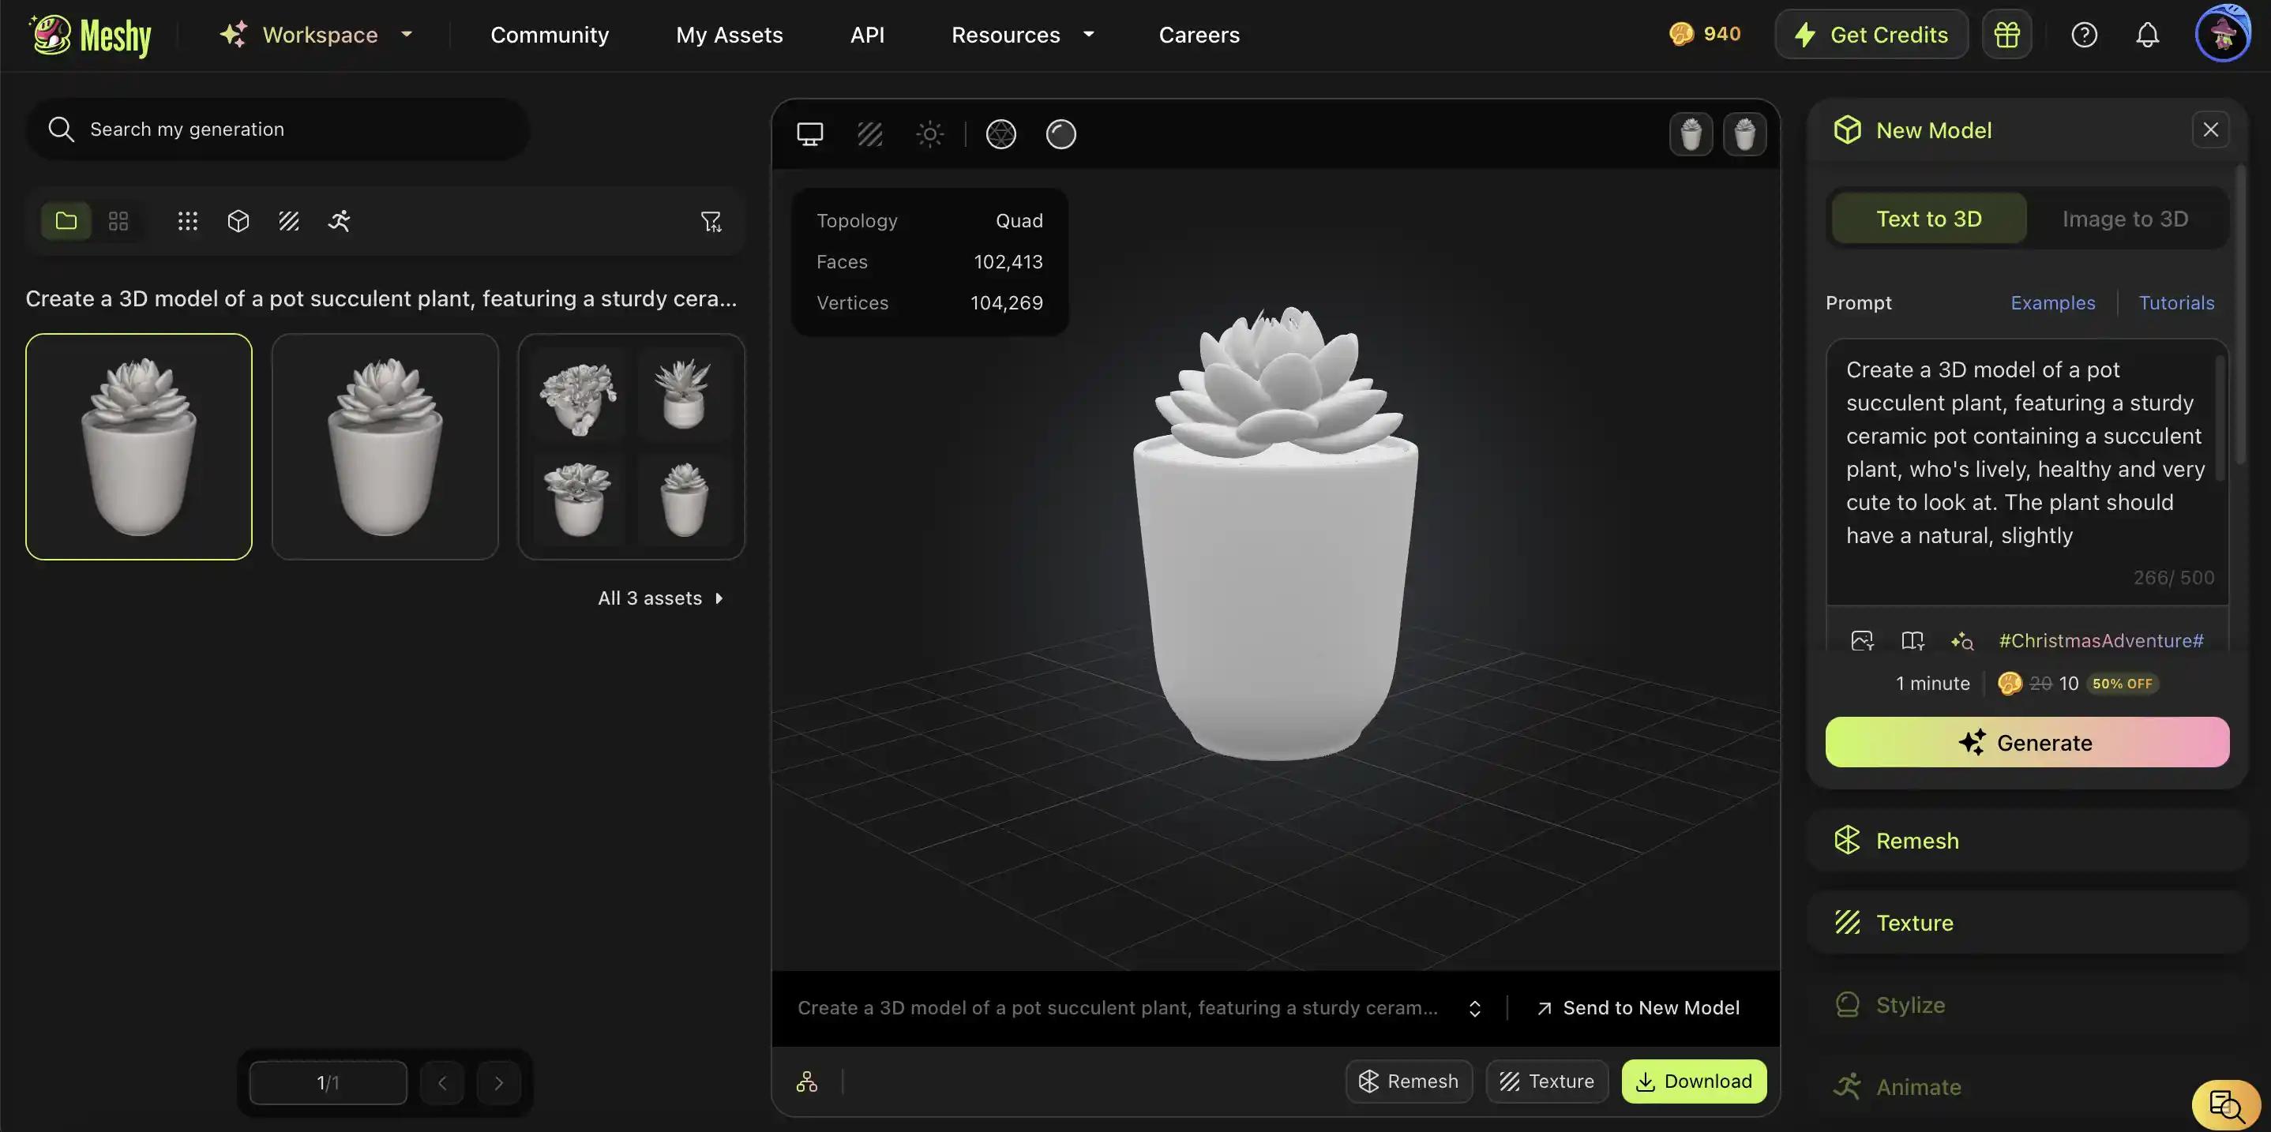Select the second succulent model thumbnail
The image size is (2271, 1132).
tap(385, 446)
